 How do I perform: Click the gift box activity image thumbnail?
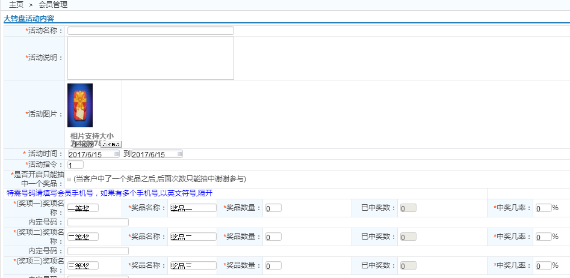[80, 105]
